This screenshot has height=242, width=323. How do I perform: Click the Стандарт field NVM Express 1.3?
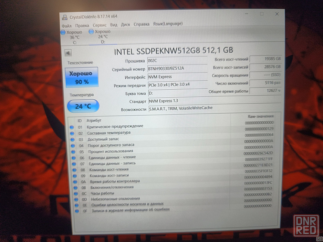click(215, 101)
